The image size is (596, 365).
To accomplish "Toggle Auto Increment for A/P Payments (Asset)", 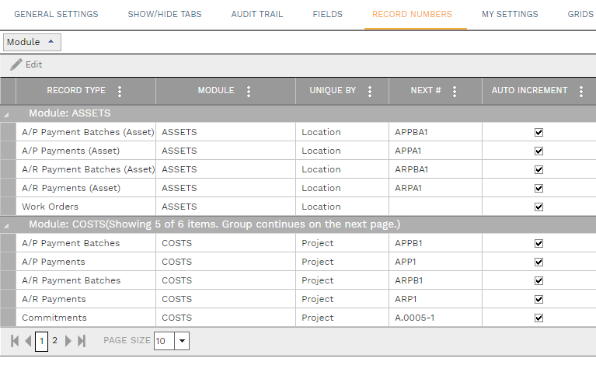I will point(538,151).
